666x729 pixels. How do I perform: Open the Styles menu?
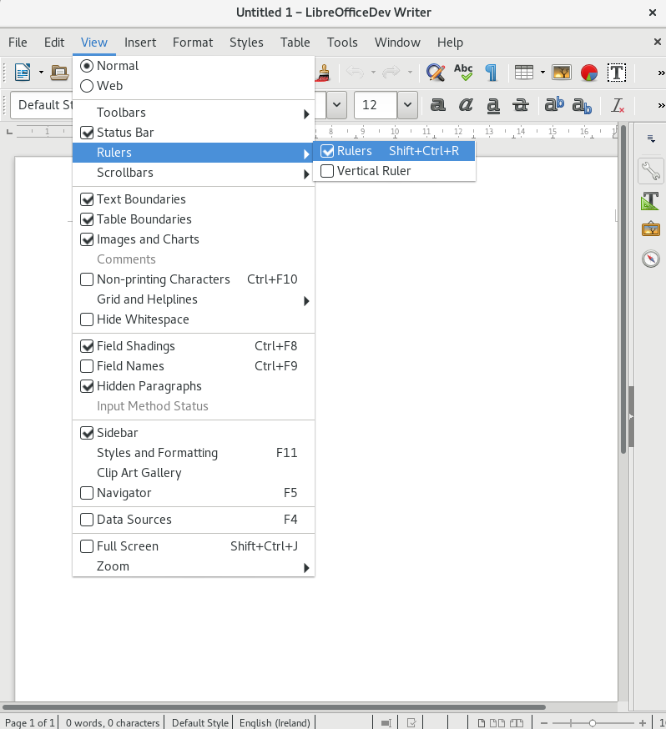[246, 43]
